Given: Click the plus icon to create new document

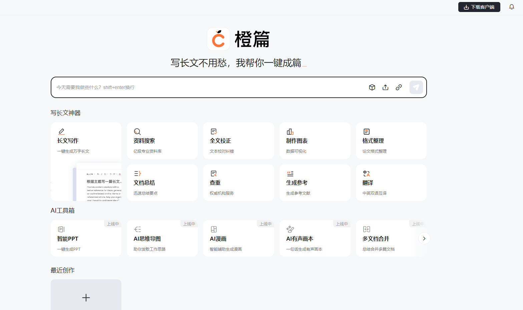Looking at the screenshot, I should (86, 298).
